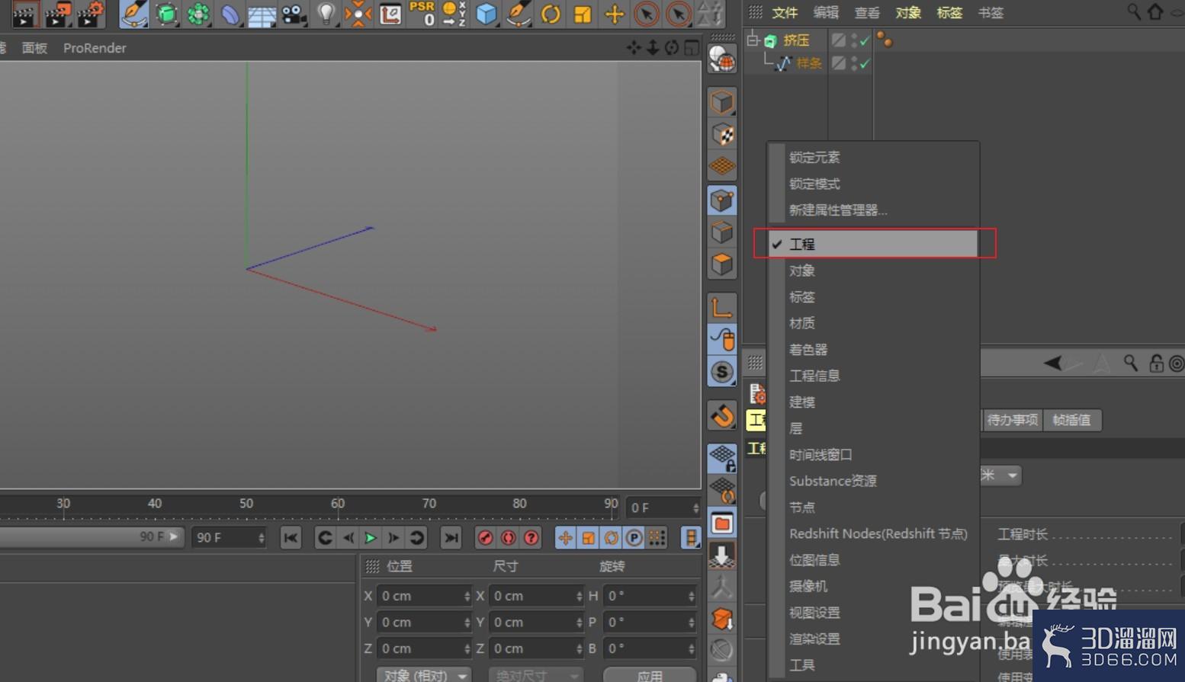Toggle autokeying red button
This screenshot has height=682, width=1185.
[x=508, y=538]
